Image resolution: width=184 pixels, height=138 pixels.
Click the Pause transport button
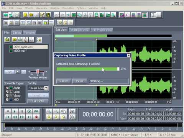22,112
